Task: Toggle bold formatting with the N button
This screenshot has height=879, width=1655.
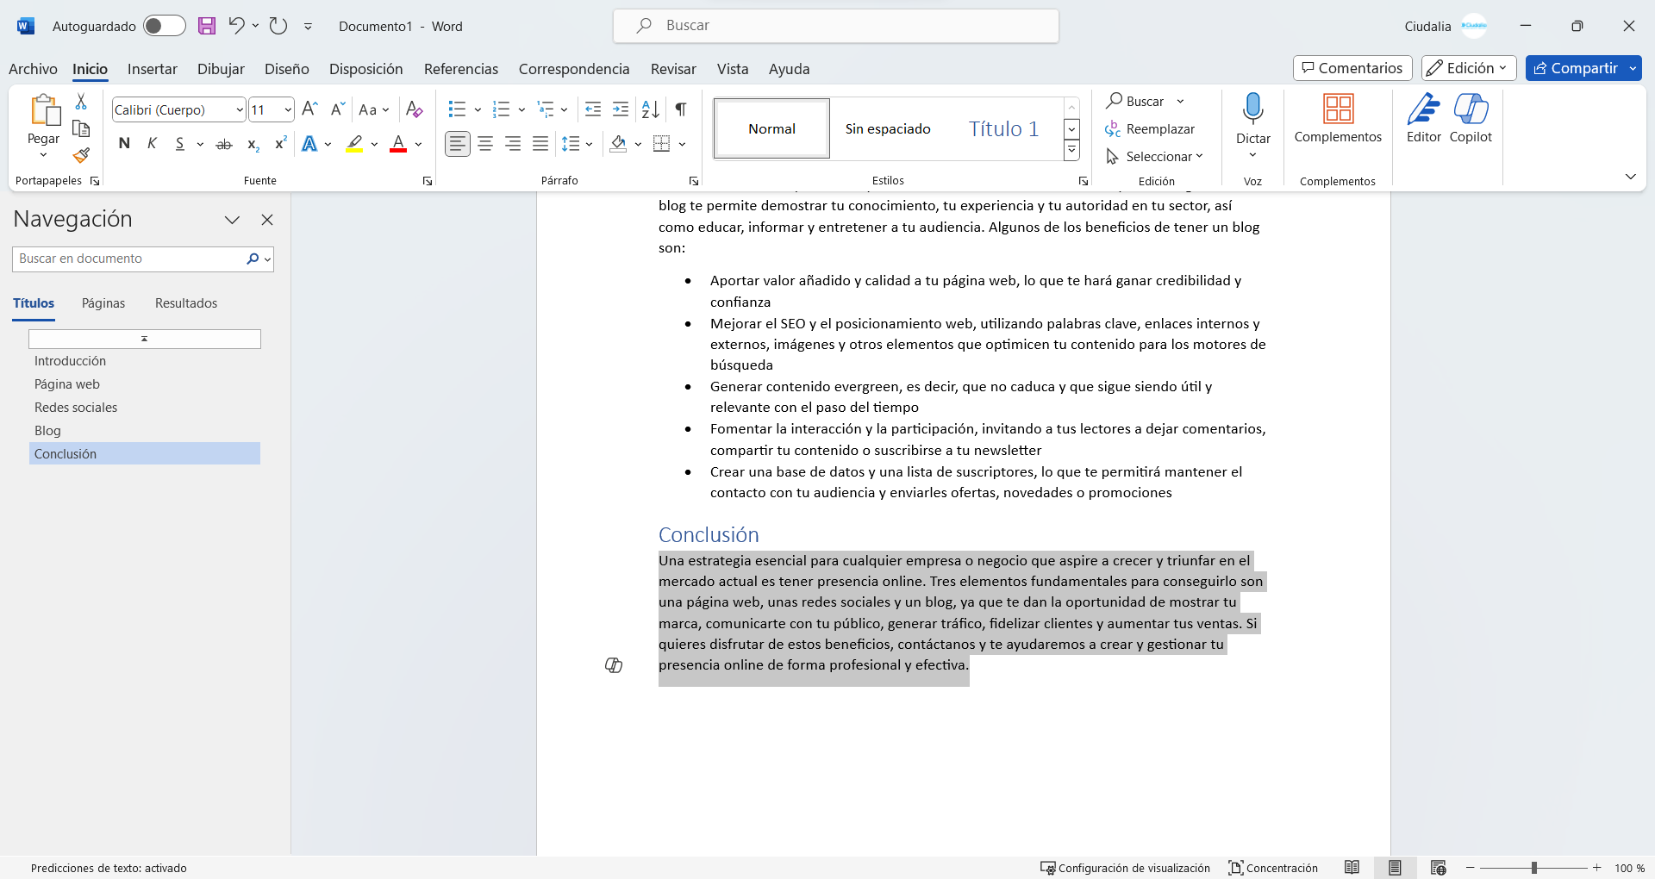Action: click(124, 144)
